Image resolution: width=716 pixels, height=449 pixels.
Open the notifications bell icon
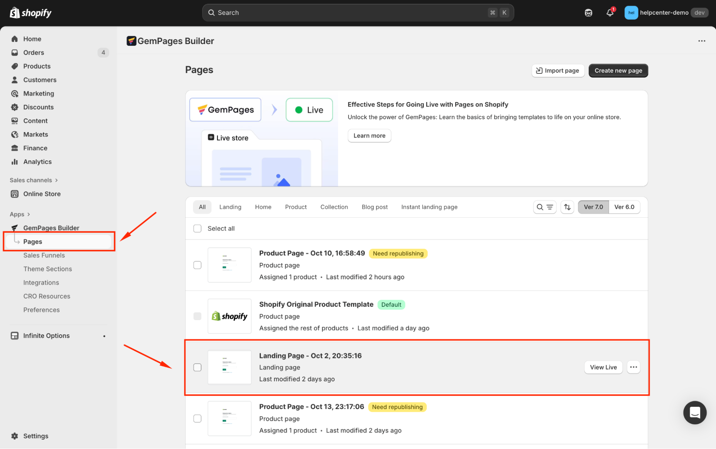click(610, 13)
